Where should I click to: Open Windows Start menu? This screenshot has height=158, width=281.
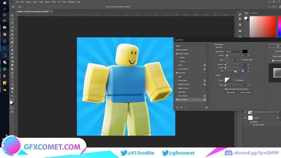[4, 3]
